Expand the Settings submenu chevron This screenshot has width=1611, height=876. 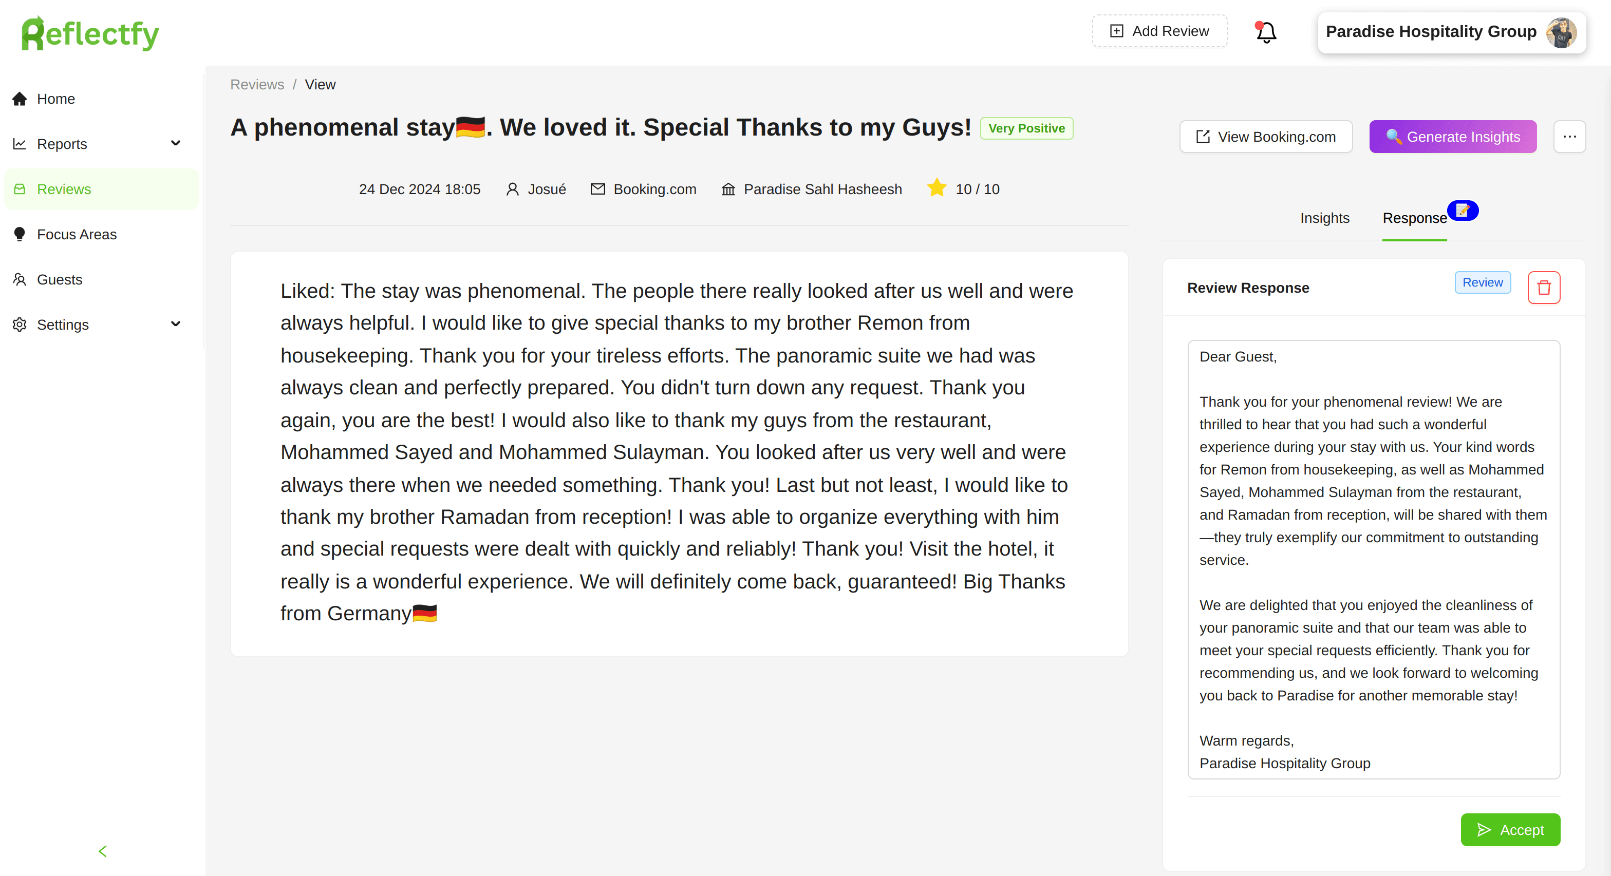(x=176, y=325)
